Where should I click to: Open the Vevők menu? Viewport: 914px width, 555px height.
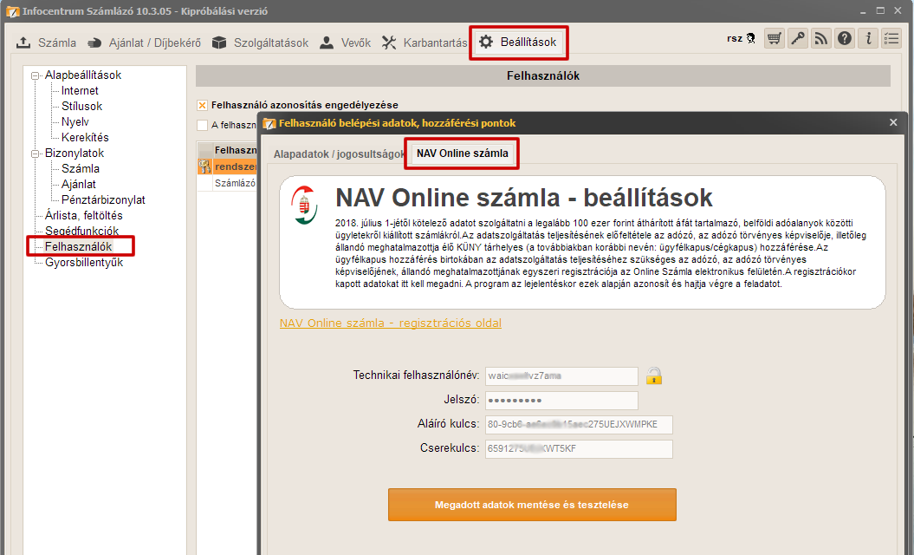pyautogui.click(x=345, y=42)
